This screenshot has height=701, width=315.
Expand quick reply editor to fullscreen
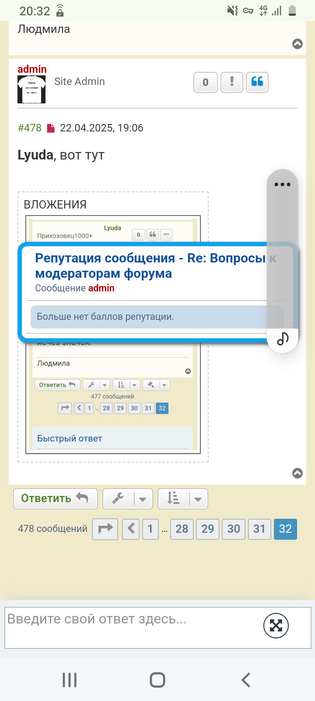pos(276,626)
